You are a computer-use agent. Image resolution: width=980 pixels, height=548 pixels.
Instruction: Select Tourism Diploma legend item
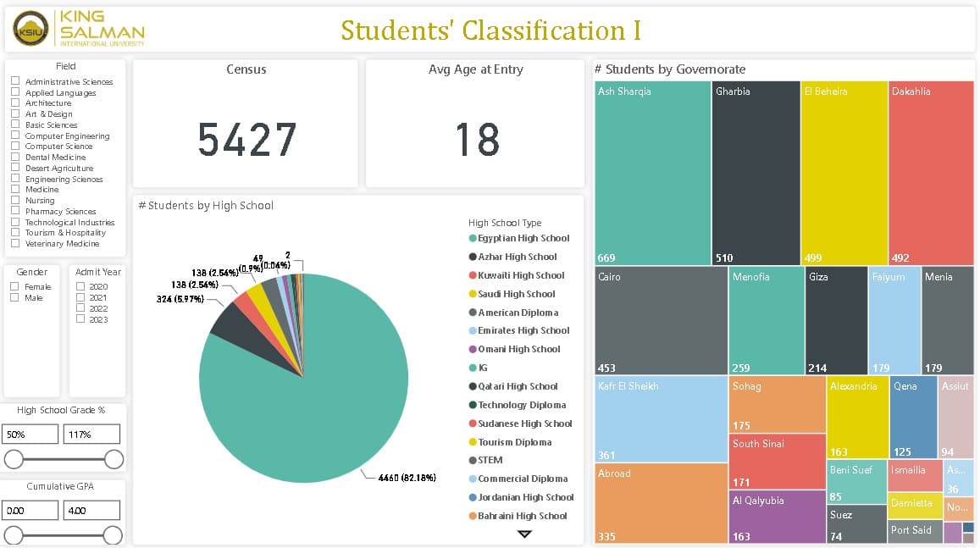(510, 442)
